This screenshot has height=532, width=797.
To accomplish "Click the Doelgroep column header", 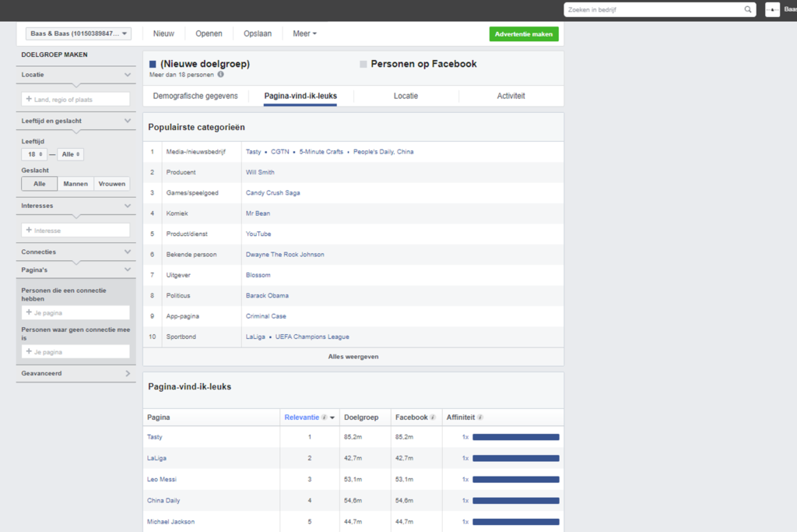I will (x=361, y=417).
